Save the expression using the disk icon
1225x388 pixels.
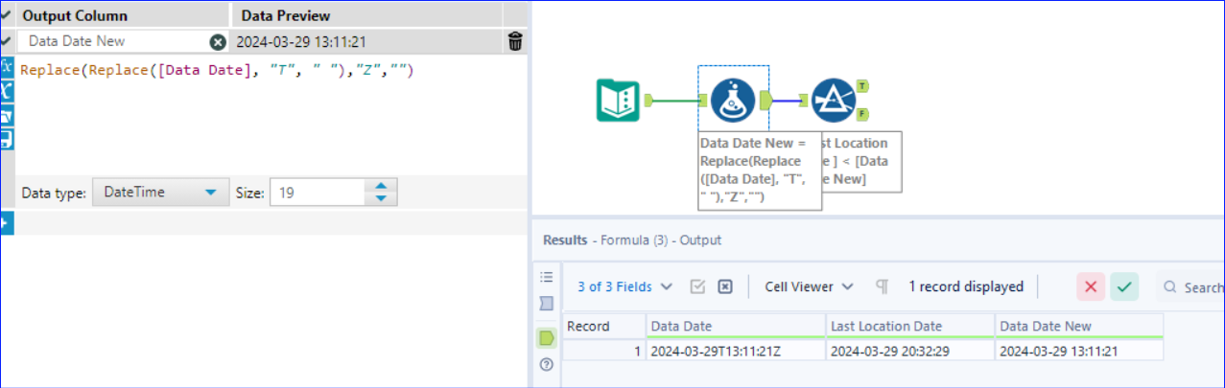(x=6, y=139)
